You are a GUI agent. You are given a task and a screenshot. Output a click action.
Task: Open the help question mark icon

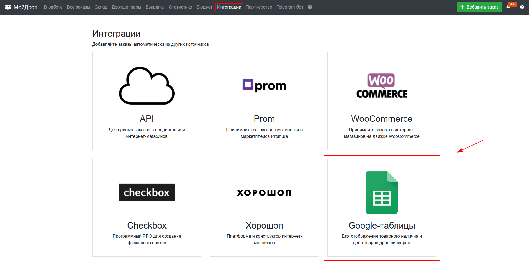(310, 7)
